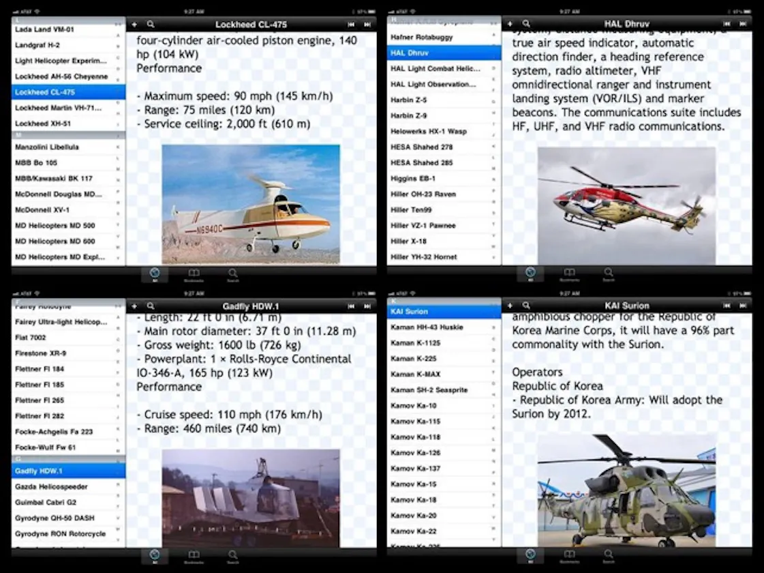
Task: Select the All tab below the KAI Surion screen
Action: click(x=531, y=556)
